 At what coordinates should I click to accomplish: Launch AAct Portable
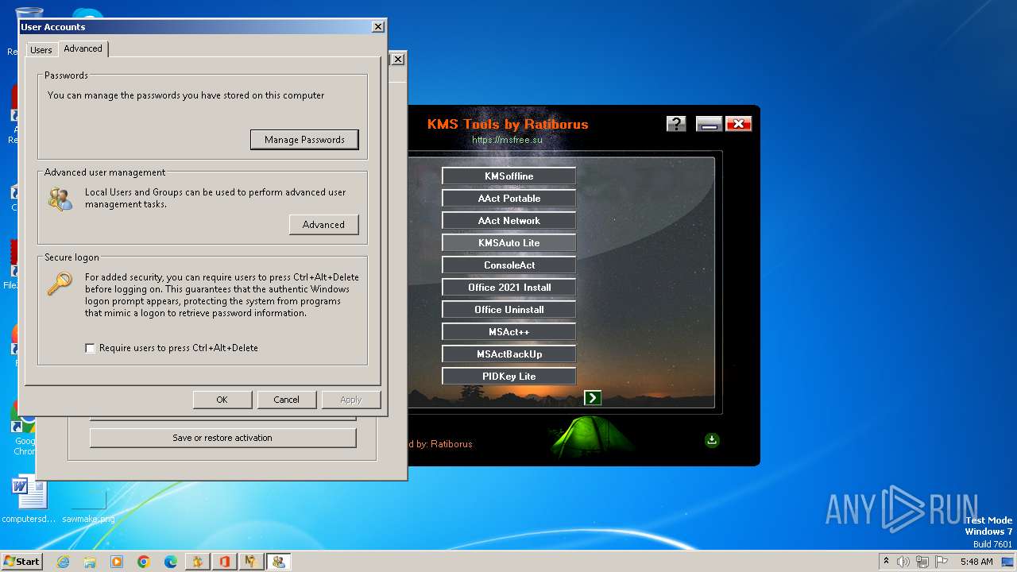(x=508, y=199)
